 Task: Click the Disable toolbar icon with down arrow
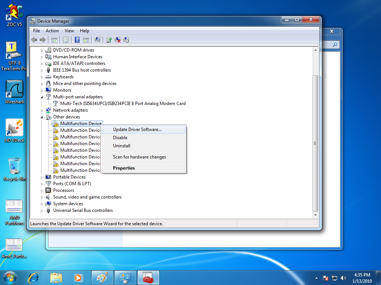126,40
